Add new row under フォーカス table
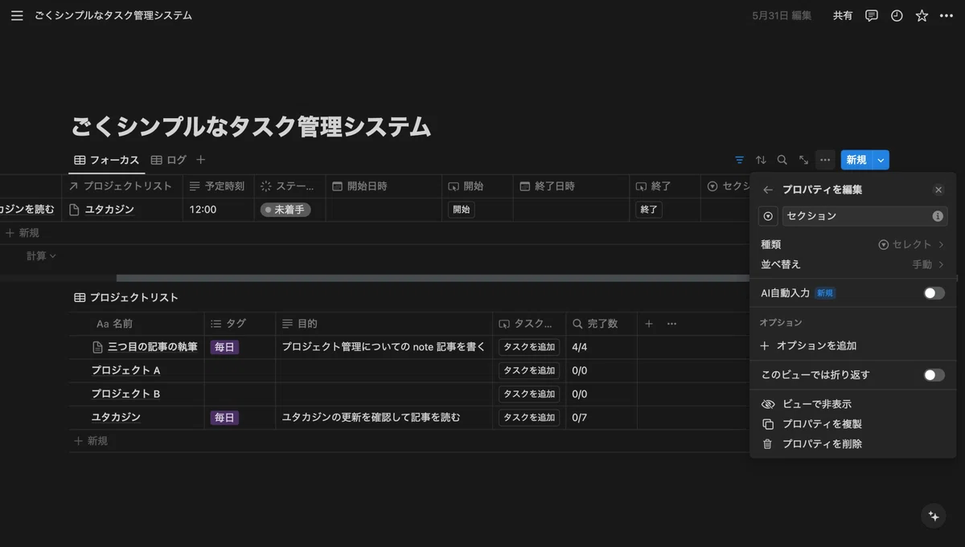This screenshot has height=547, width=965. (x=23, y=233)
